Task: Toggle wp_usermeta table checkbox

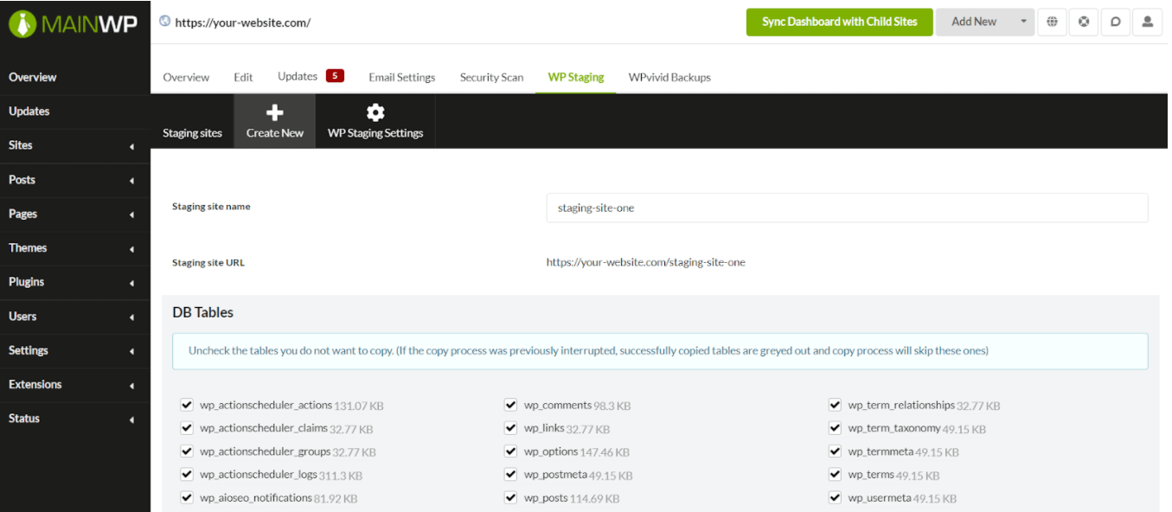Action: [x=835, y=498]
